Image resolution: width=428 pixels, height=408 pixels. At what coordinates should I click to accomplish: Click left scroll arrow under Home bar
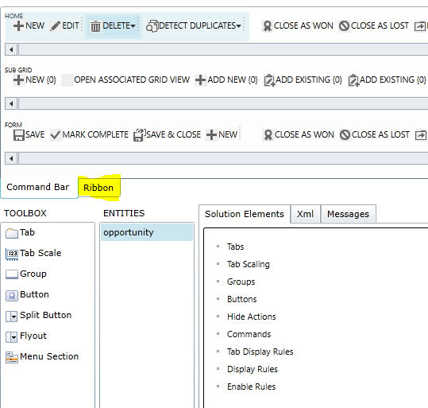point(11,50)
